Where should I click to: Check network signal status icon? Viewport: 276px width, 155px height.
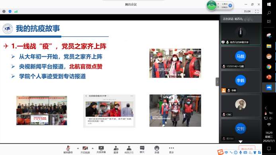click(16, 12)
